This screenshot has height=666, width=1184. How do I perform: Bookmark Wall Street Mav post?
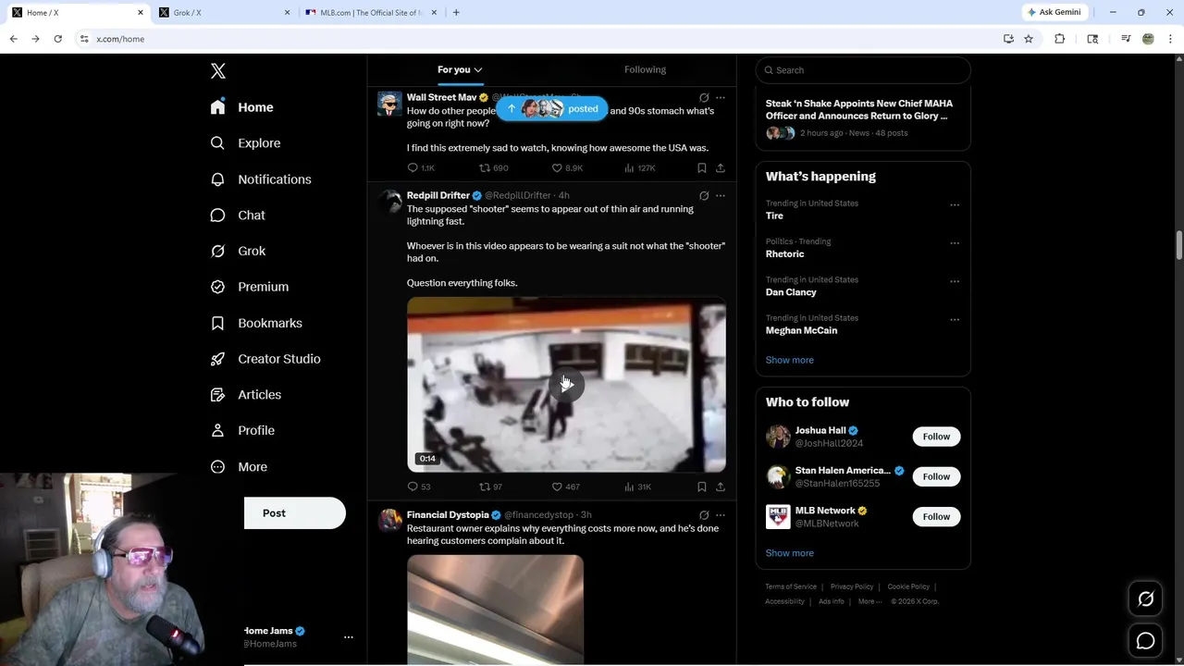point(702,168)
